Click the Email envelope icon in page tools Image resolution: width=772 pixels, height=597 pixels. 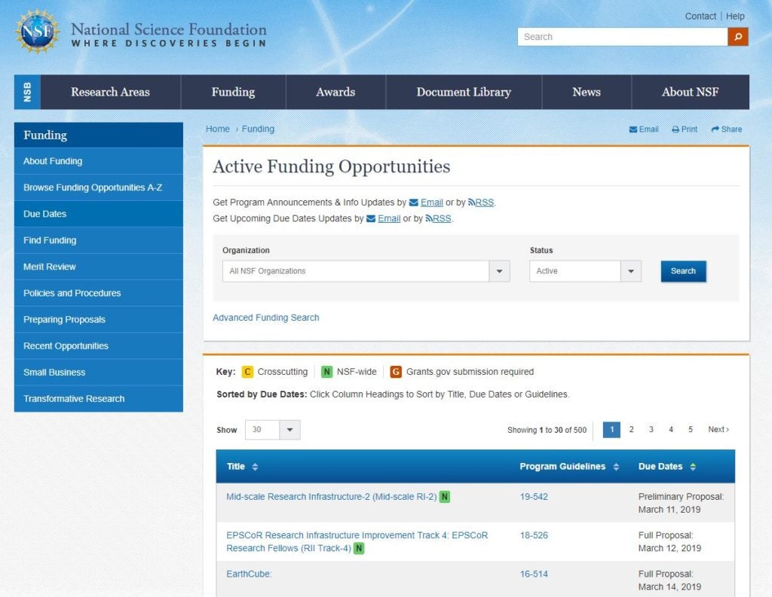633,129
